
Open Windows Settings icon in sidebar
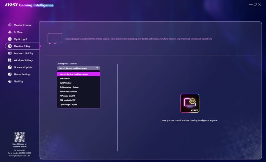(x=10, y=60)
